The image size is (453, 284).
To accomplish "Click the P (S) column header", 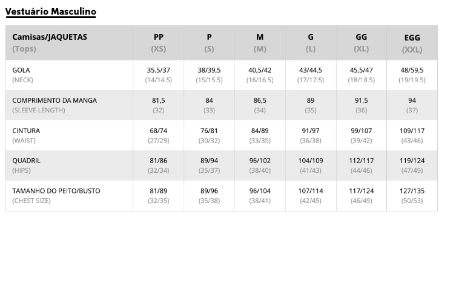I will 209,43.
